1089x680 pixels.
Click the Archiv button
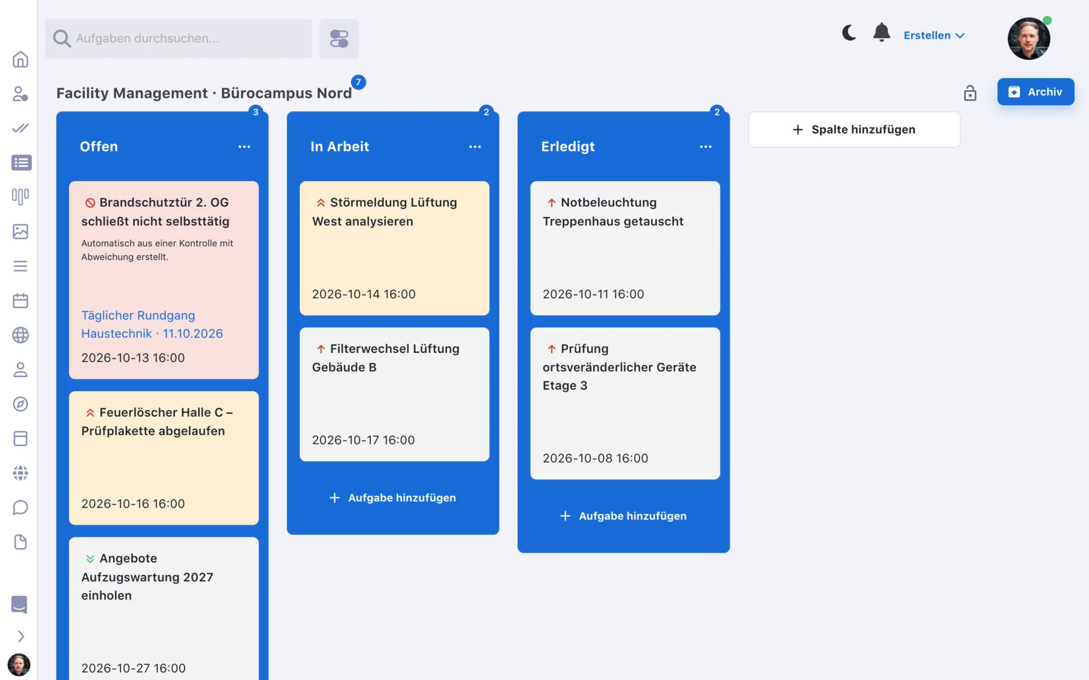[1036, 92]
